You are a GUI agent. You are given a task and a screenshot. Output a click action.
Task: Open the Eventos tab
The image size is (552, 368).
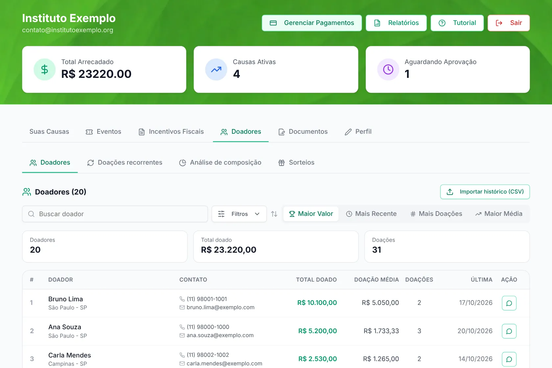click(103, 132)
